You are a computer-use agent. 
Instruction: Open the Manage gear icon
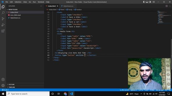pos(3,85)
